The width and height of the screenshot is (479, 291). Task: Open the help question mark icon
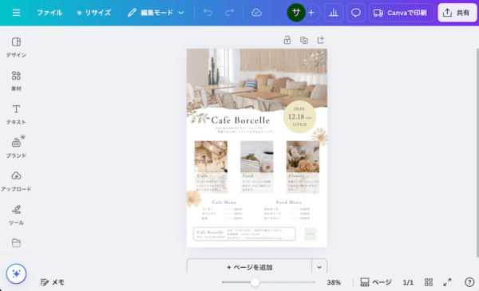(469, 282)
